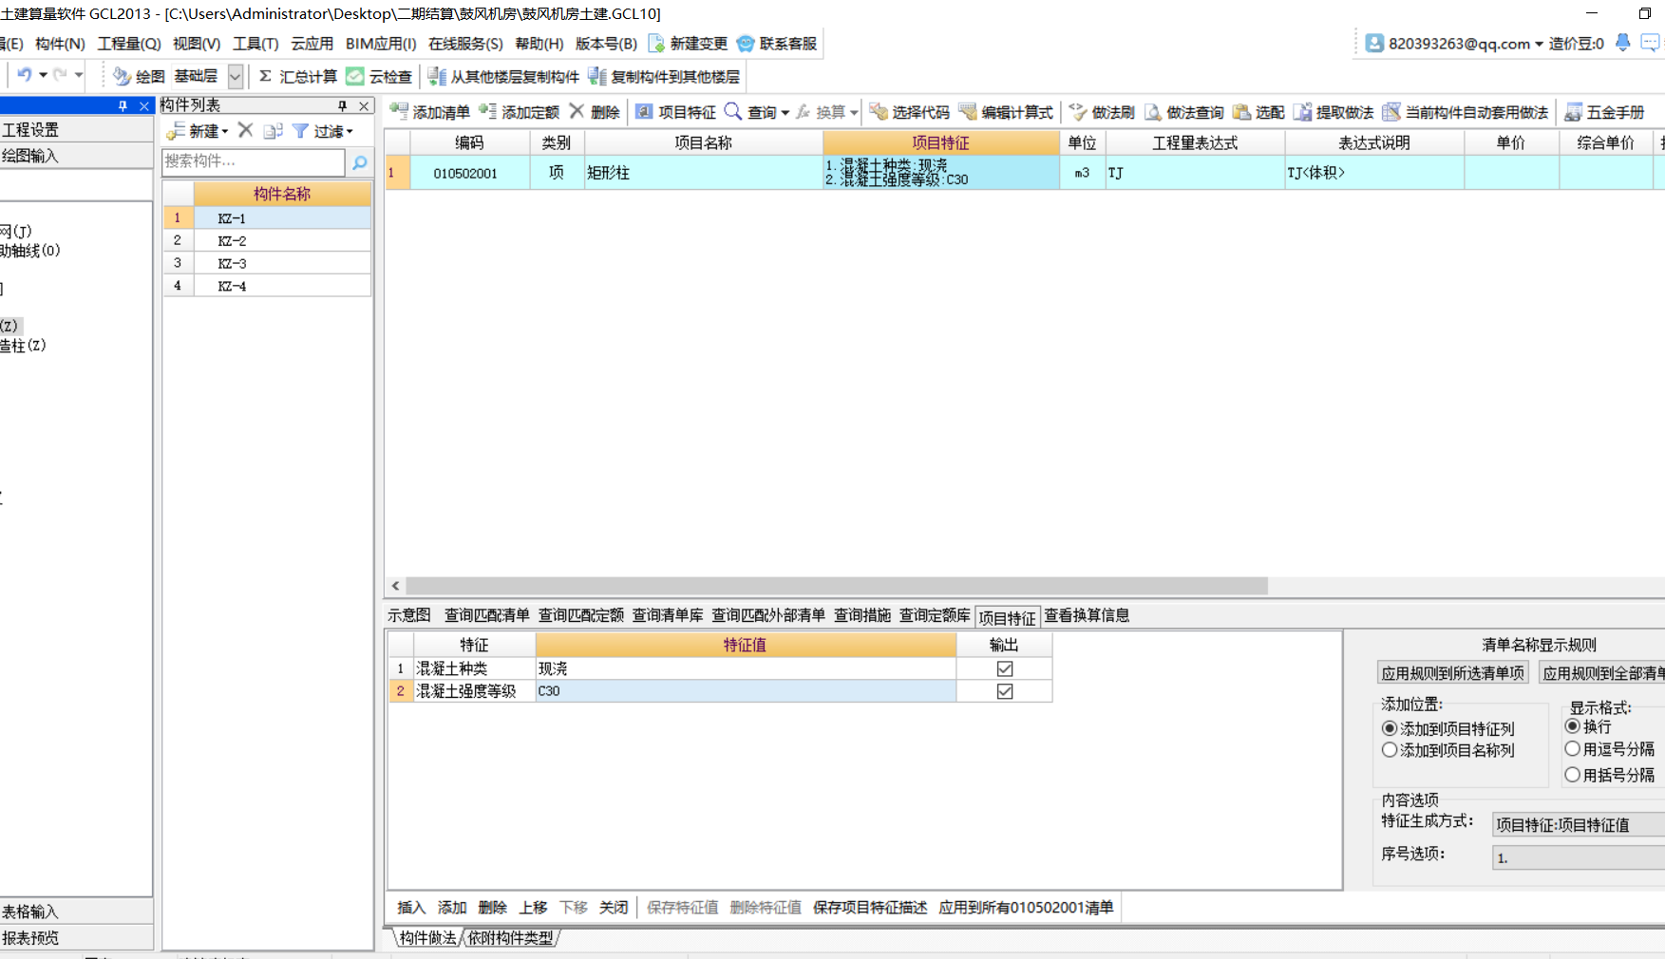Open 编辑计算式 editor icon
Image resolution: width=1665 pixels, height=959 pixels.
pos(968,112)
